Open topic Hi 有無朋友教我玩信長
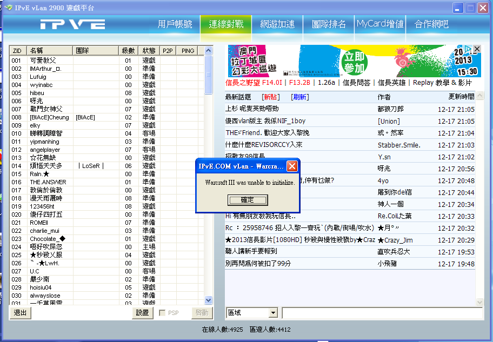493x342 pixels. click(x=261, y=216)
